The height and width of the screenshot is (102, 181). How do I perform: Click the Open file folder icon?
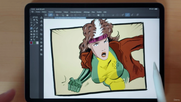(x=67, y=15)
